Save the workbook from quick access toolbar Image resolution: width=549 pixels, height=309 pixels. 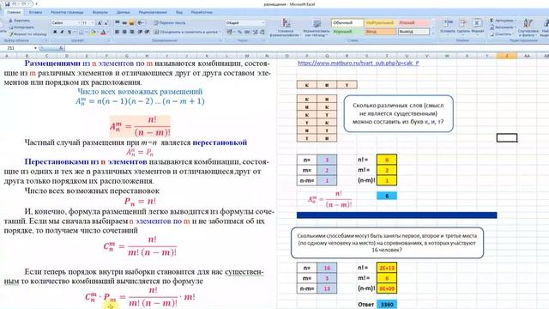(8, 3)
